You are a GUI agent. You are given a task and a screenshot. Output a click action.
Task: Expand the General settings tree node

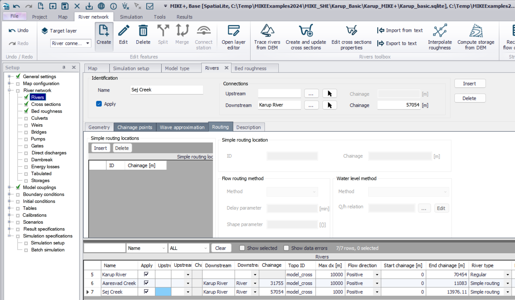click(x=9, y=77)
